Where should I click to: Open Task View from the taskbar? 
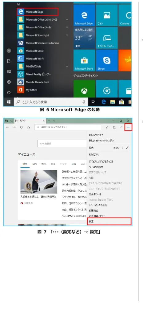tap(93, 102)
